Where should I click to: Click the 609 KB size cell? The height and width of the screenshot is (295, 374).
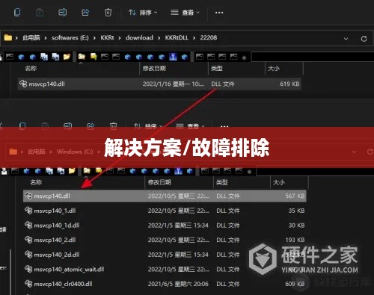[x=295, y=284]
